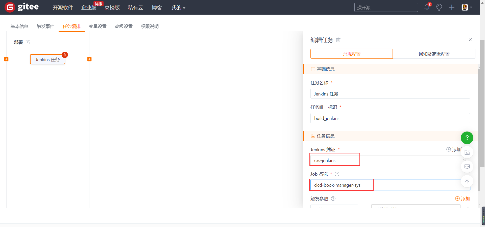Open the green help question button
This screenshot has width=485, height=227.
point(467,138)
